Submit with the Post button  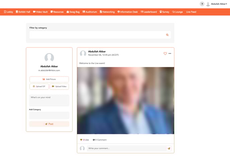pyautogui.click(x=49, y=124)
